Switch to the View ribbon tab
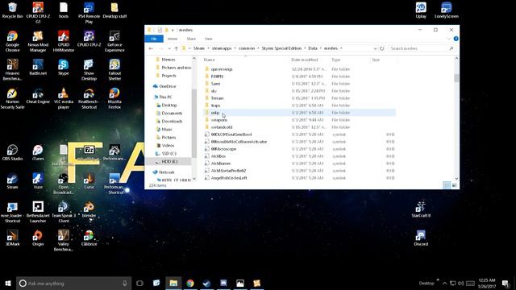Viewport: 516px width, 290px height. [x=208, y=39]
